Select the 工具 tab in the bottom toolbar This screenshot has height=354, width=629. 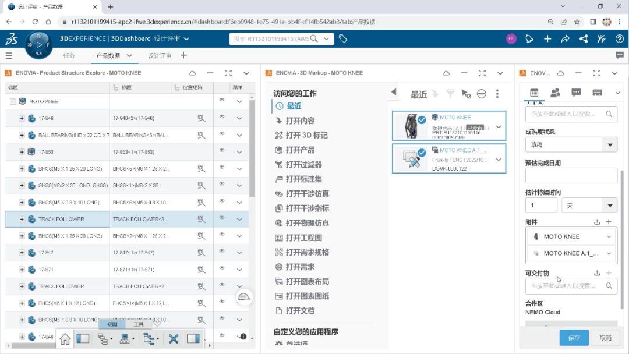(x=138, y=324)
